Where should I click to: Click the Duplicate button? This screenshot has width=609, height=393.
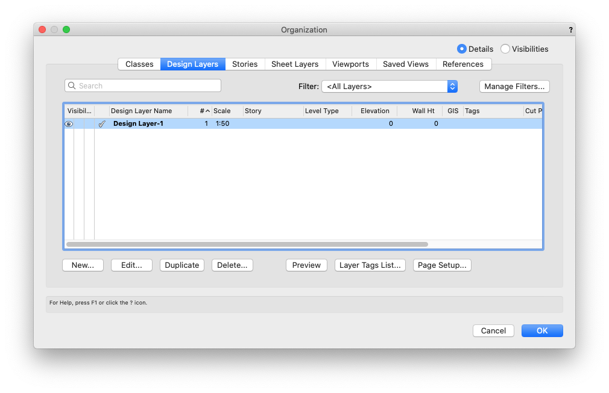coord(181,265)
